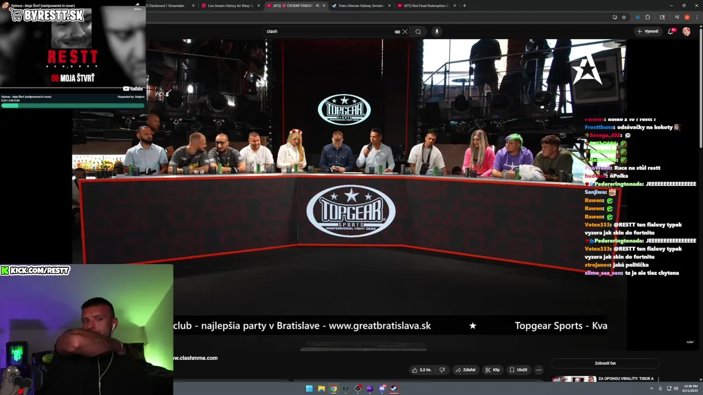Click the Uložiť save button
Viewport: 703px width, 395px height.
(x=518, y=370)
